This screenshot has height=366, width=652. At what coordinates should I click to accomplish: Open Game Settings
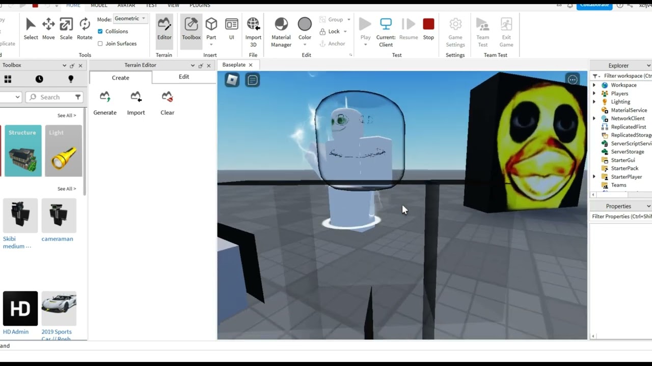(455, 32)
